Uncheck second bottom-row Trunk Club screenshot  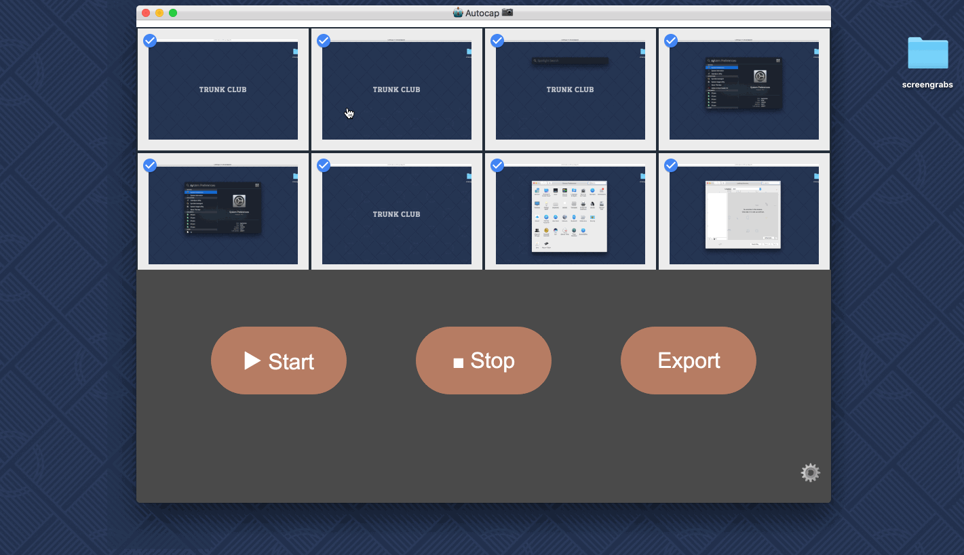324,165
